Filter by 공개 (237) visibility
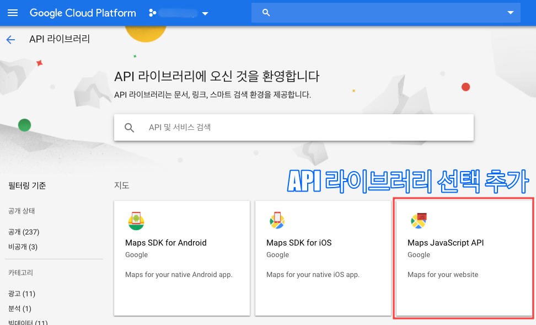The height and width of the screenshot is (325, 536). 24,232
